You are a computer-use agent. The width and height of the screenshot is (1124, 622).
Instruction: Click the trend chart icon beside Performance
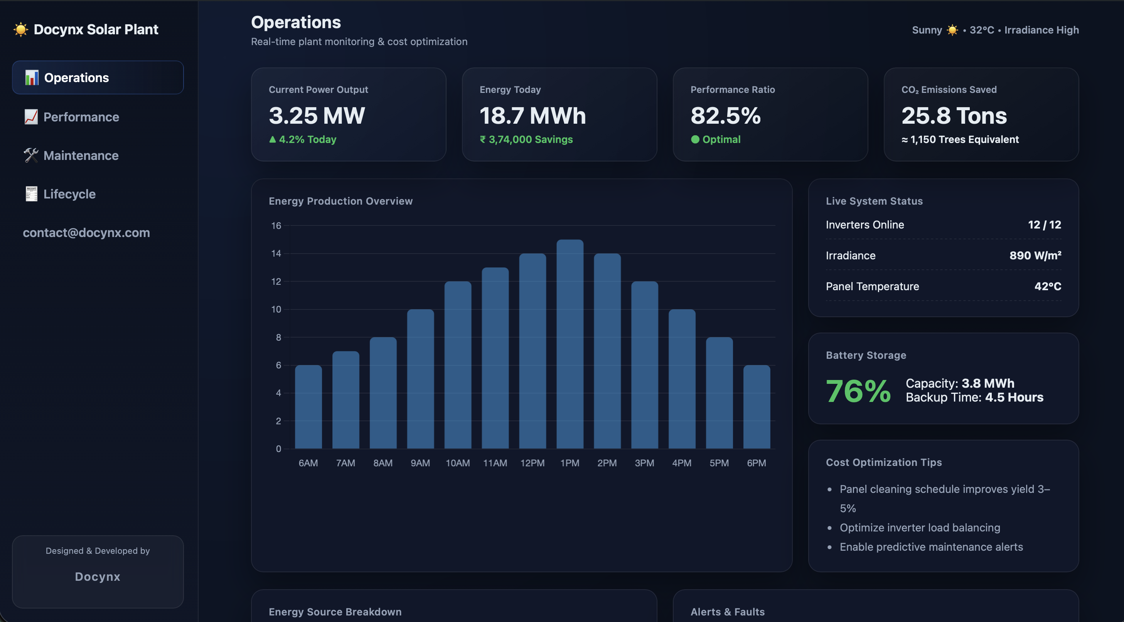tap(31, 117)
